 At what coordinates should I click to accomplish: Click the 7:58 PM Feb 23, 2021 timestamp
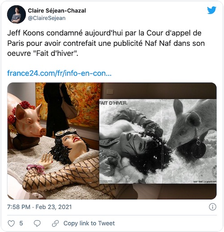[39, 207]
